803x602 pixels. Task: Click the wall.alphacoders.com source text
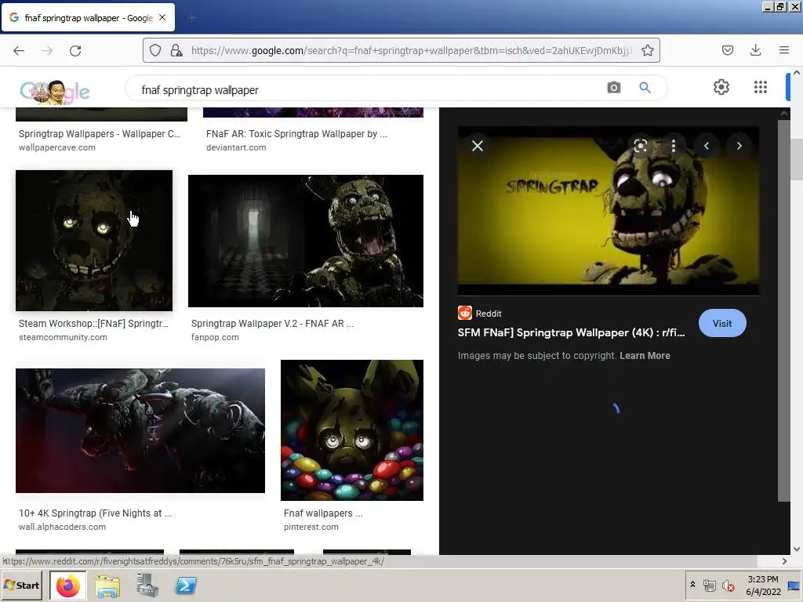pos(63,527)
